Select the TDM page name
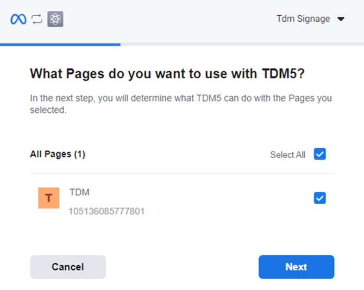 click(x=79, y=192)
